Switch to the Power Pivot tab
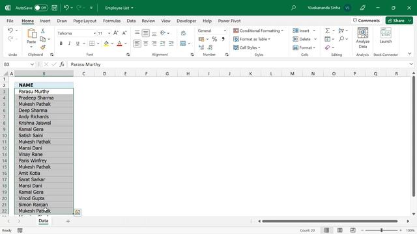 coord(229,21)
